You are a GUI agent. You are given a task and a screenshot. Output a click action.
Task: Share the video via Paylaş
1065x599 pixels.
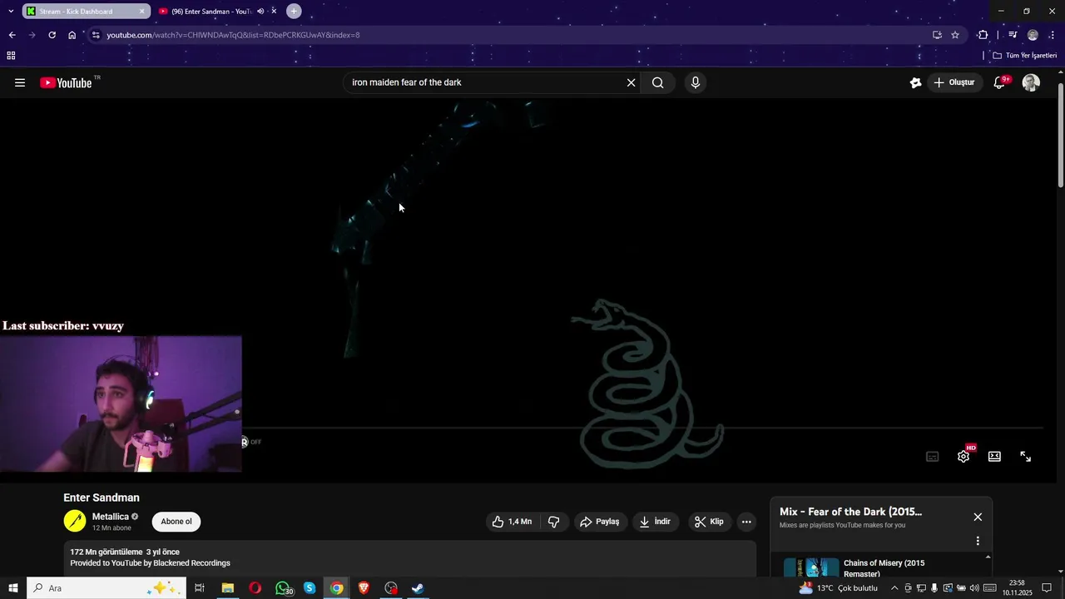[599, 522]
